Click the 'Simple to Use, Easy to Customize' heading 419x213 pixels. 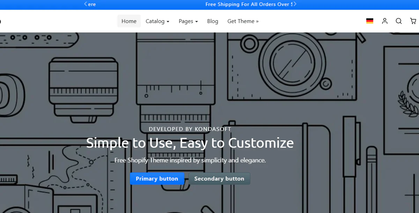pos(190,143)
